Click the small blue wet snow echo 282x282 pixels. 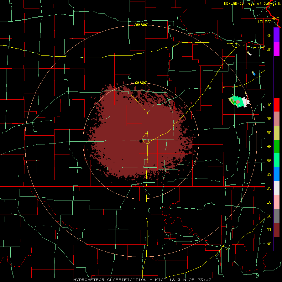click(x=253, y=73)
